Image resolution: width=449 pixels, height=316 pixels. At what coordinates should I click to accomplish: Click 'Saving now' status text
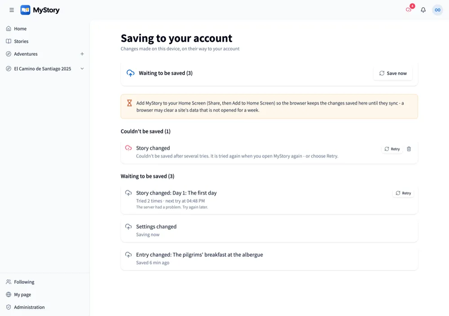(148, 235)
